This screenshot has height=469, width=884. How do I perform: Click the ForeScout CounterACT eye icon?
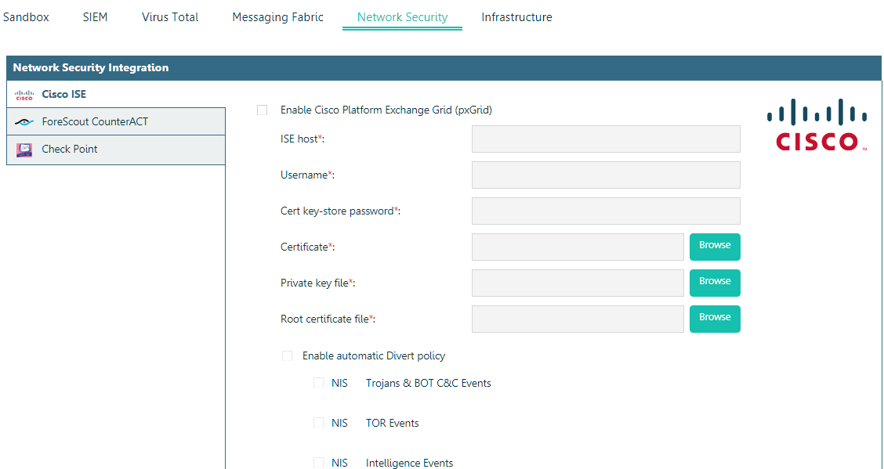(24, 122)
